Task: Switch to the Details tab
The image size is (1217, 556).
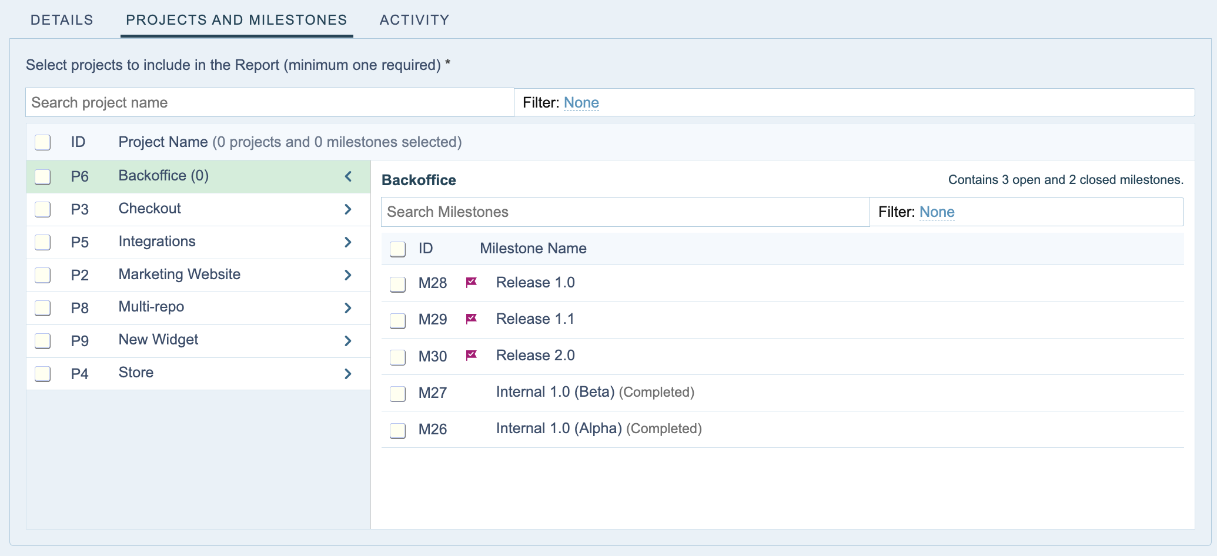Action: [x=62, y=20]
